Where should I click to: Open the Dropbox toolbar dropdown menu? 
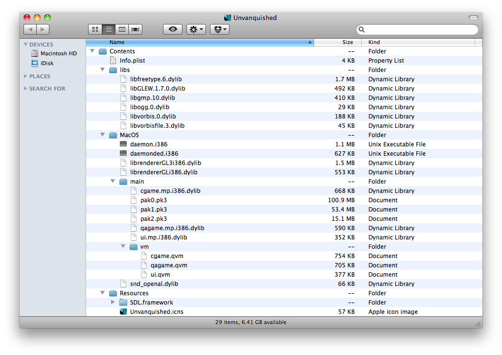tap(219, 29)
